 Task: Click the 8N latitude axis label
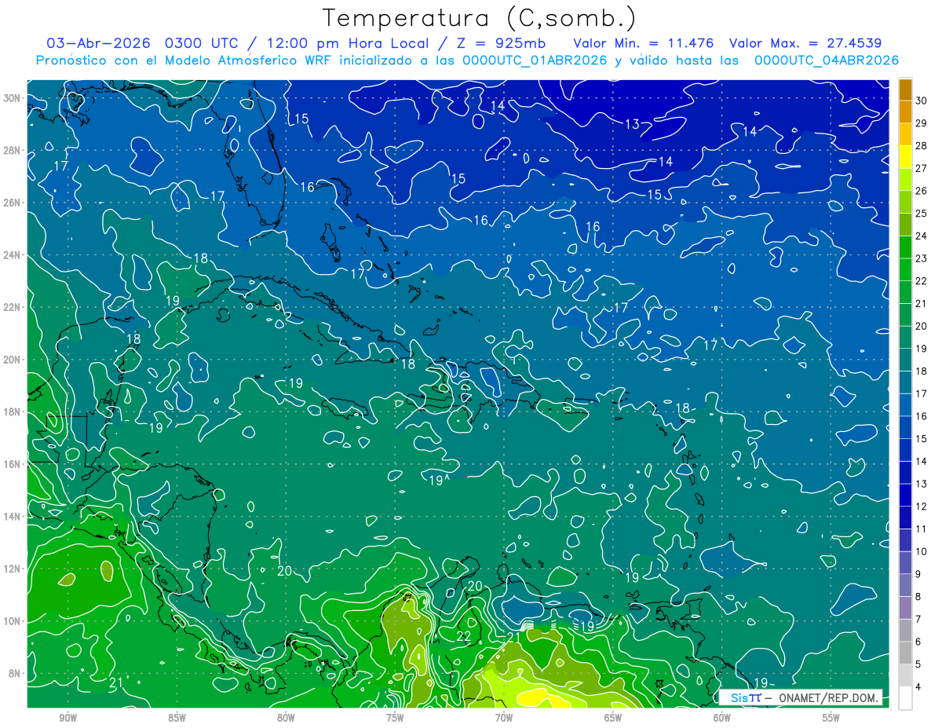pos(16,673)
